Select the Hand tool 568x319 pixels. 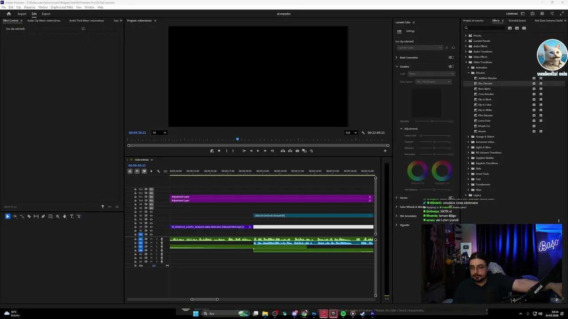click(x=64, y=216)
